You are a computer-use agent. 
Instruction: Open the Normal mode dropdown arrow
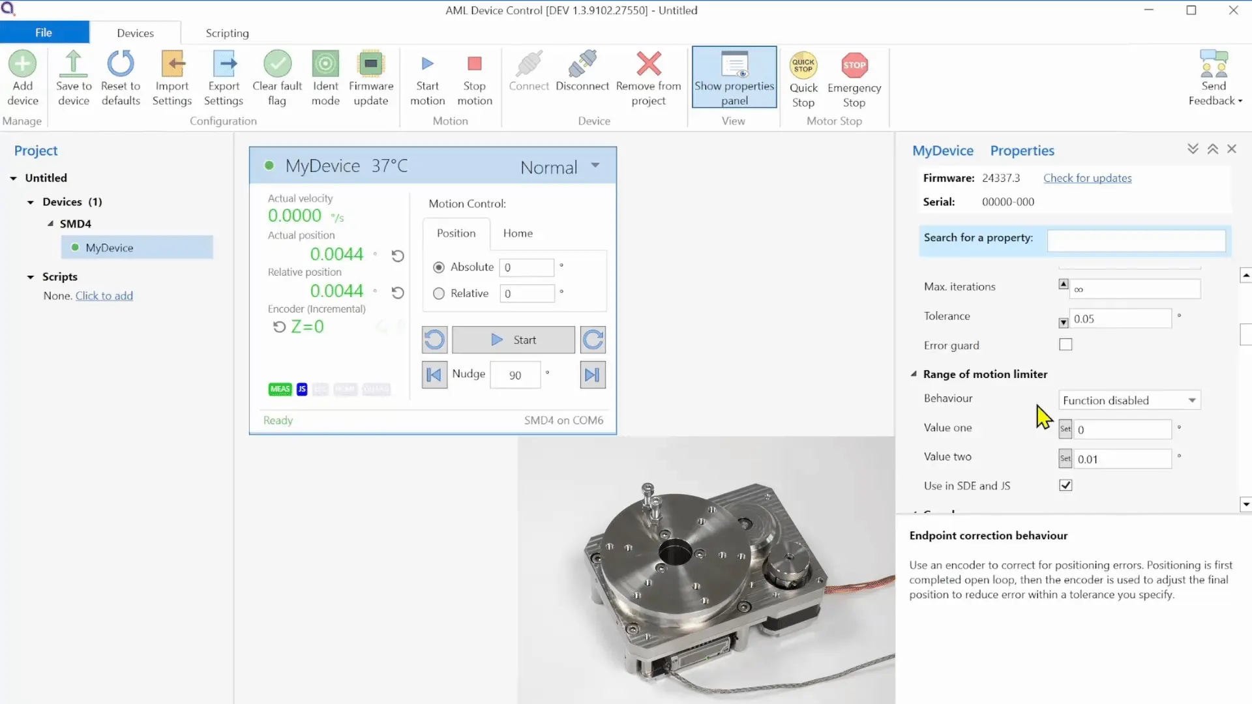595,166
